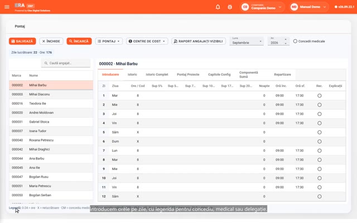Click the Marca column header

point(16,75)
